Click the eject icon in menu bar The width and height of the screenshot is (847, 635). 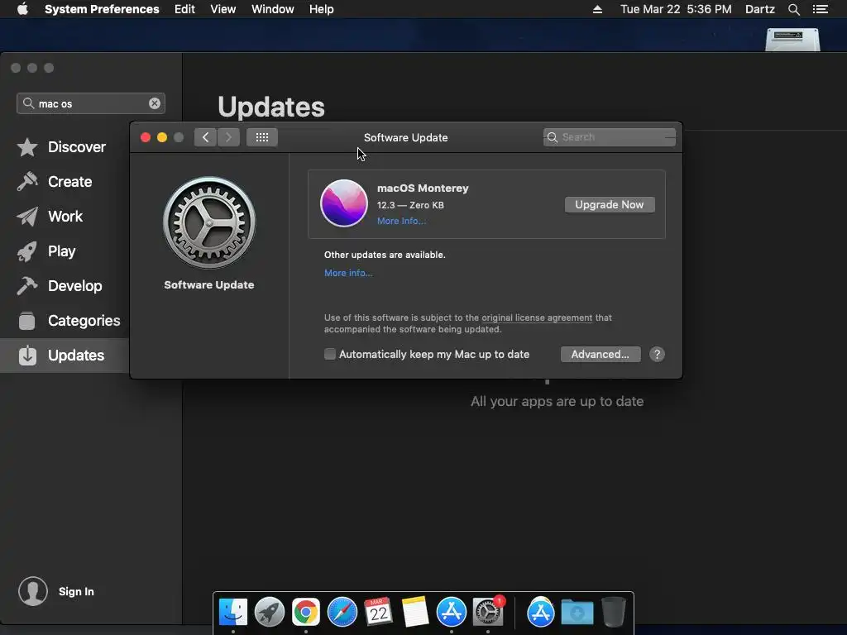point(597,9)
